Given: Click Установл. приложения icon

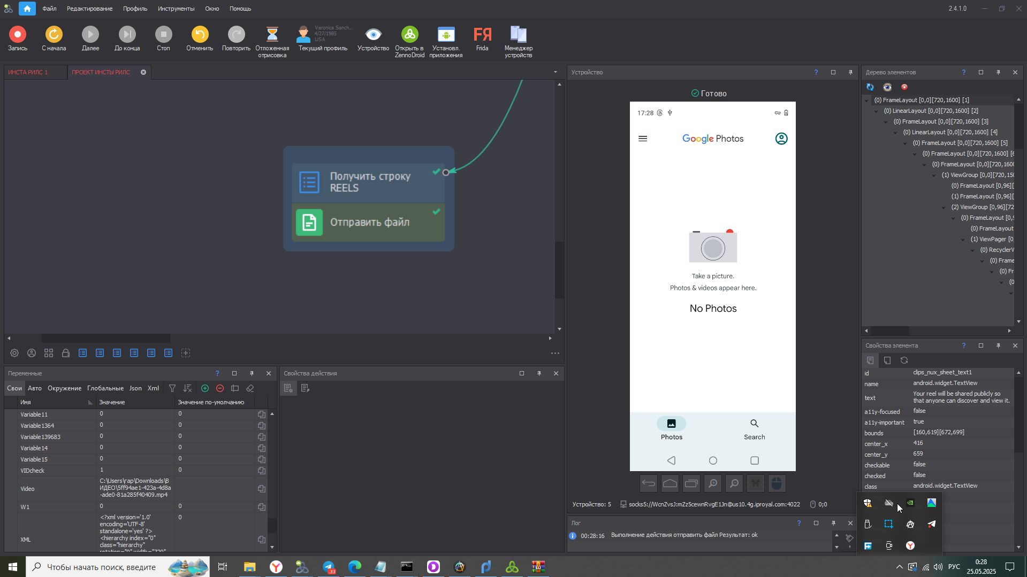Looking at the screenshot, I should click(446, 35).
